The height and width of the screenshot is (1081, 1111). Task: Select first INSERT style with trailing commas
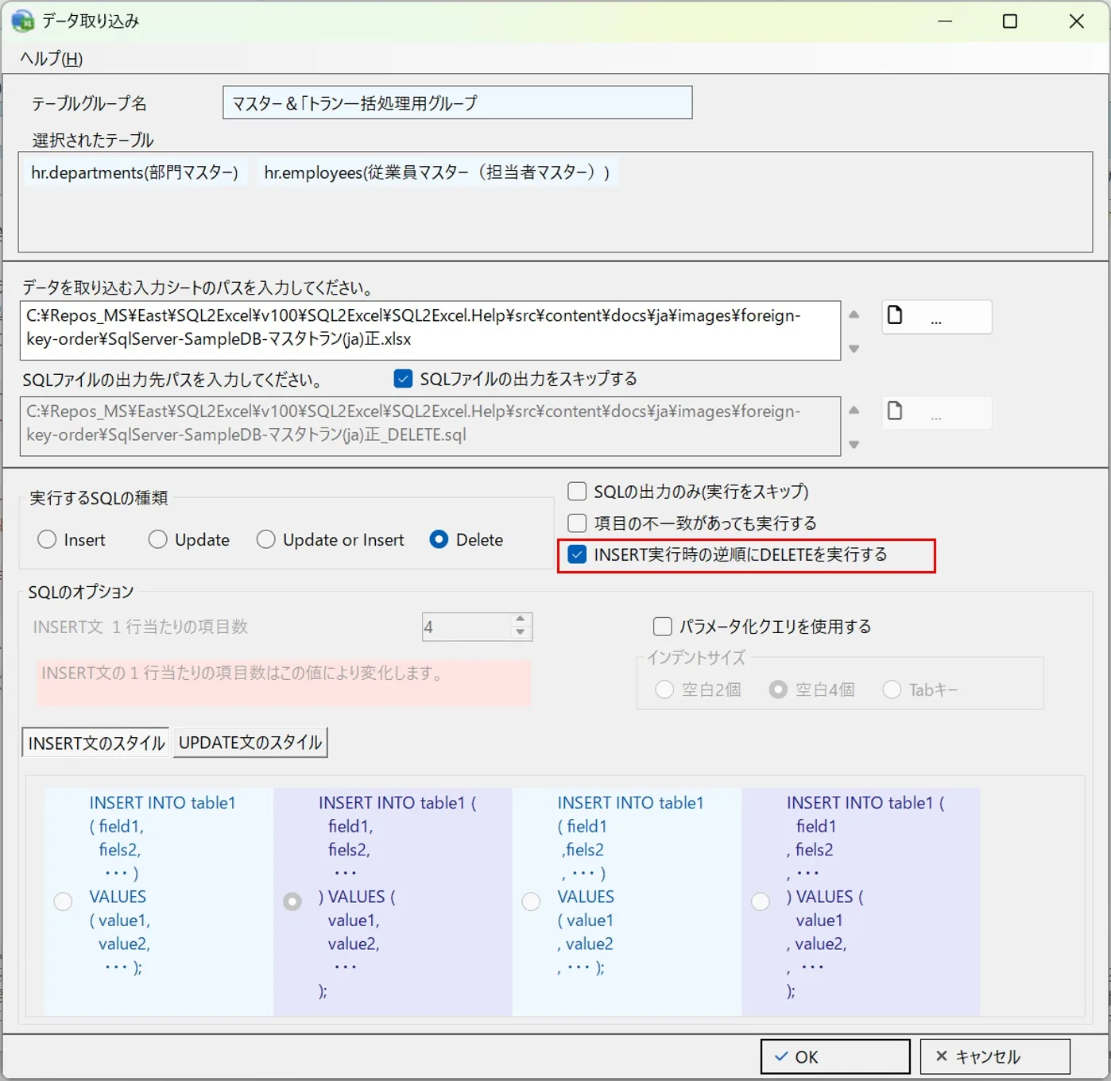tap(63, 901)
